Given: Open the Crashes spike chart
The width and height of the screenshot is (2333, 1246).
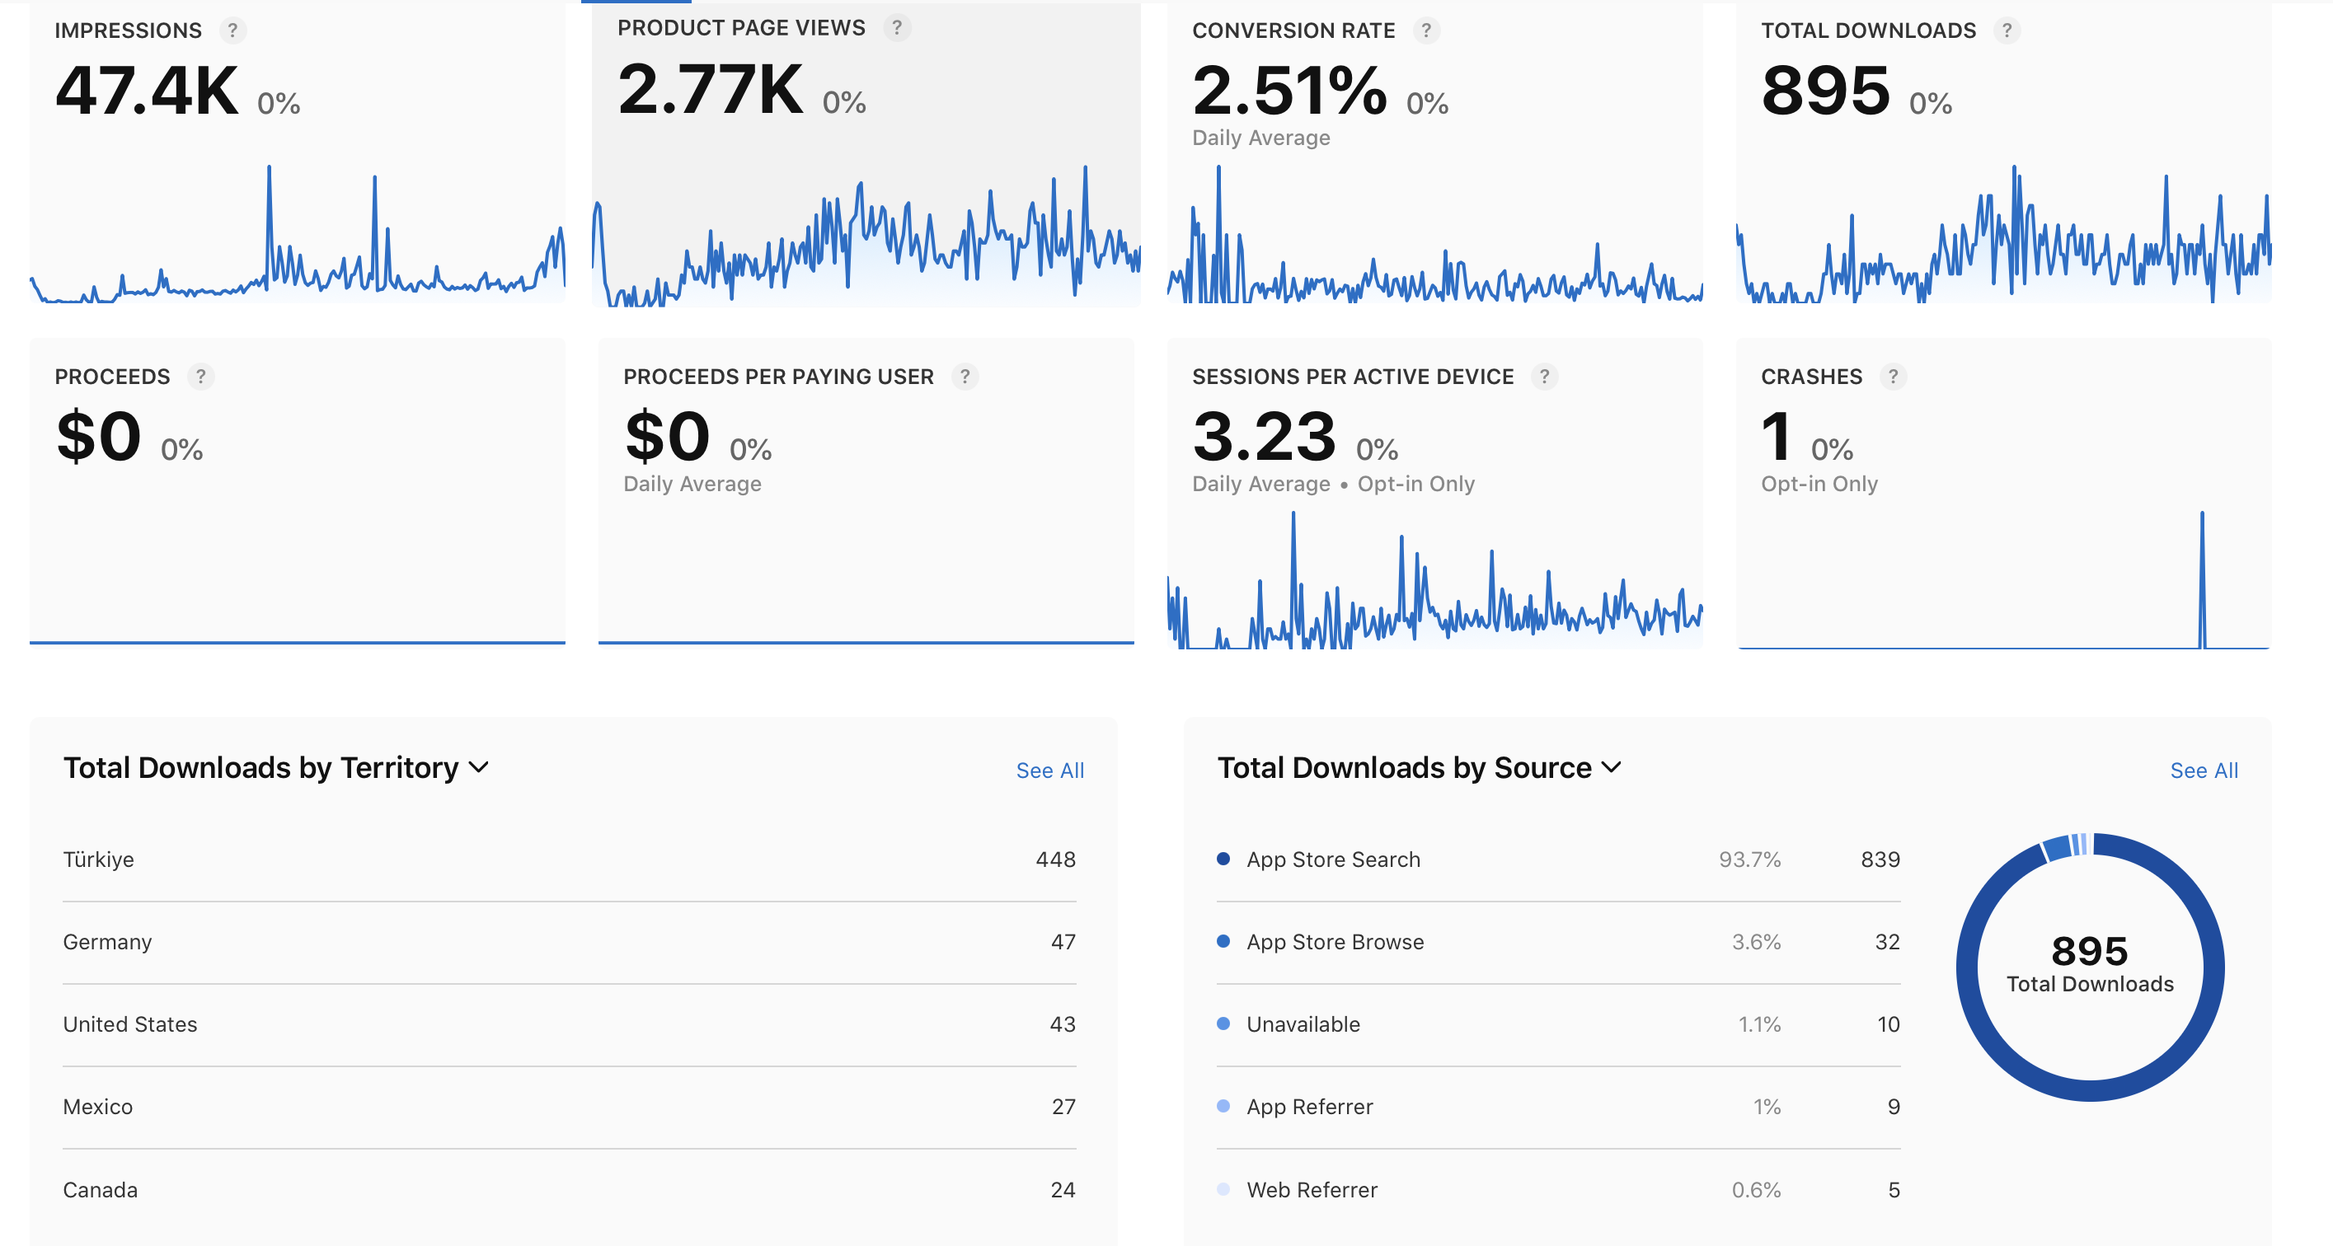Looking at the screenshot, I should click(2003, 579).
